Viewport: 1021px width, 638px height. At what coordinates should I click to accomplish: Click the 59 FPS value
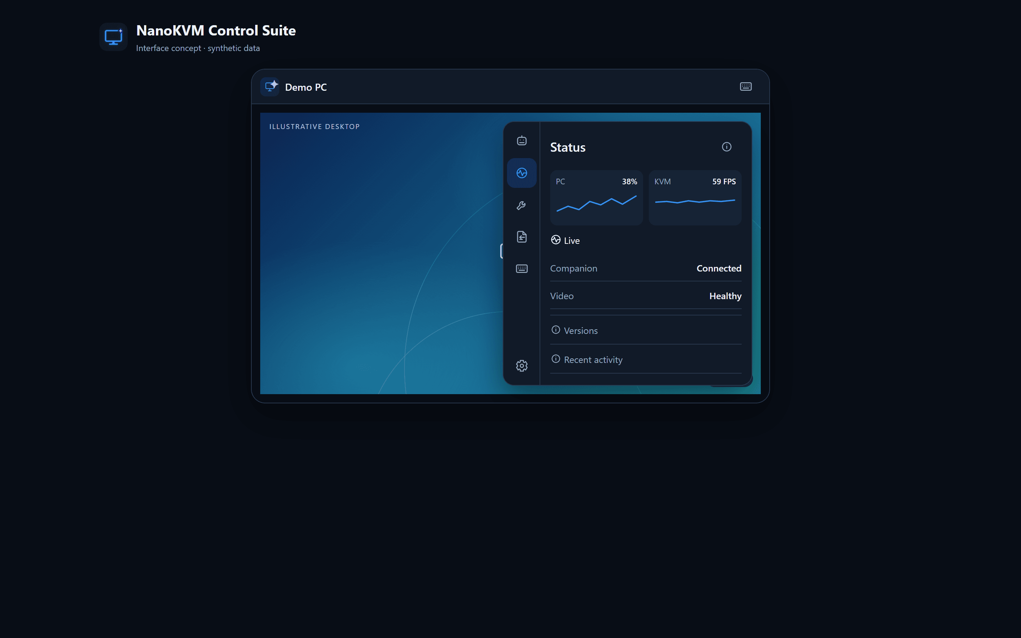[724, 181]
